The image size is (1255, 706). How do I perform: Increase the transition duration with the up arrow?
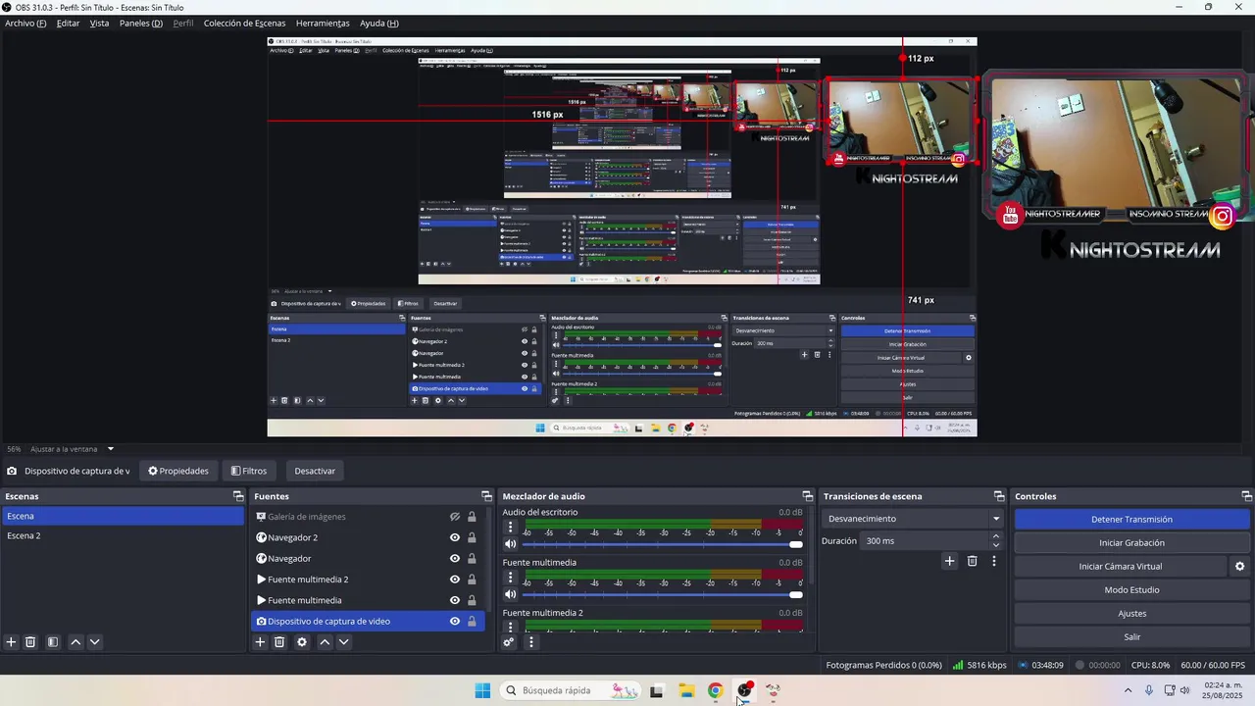coord(996,536)
